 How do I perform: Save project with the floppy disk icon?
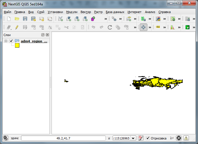point(25,19)
